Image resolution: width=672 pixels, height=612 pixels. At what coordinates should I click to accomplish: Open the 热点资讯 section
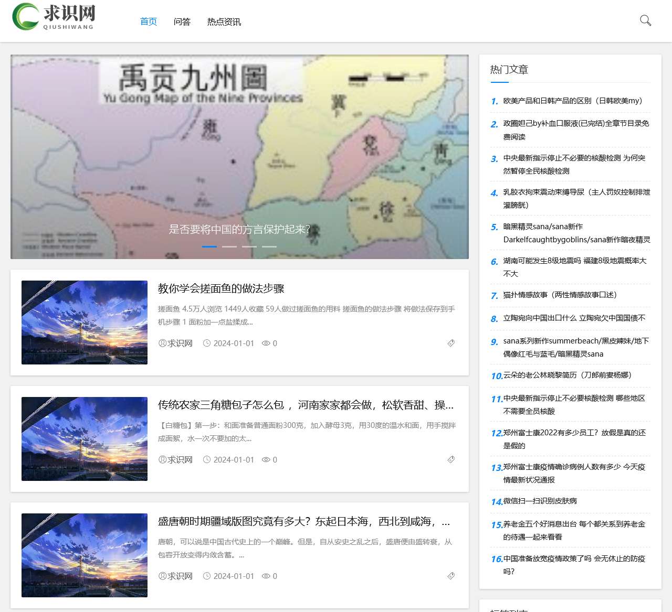pyautogui.click(x=223, y=22)
